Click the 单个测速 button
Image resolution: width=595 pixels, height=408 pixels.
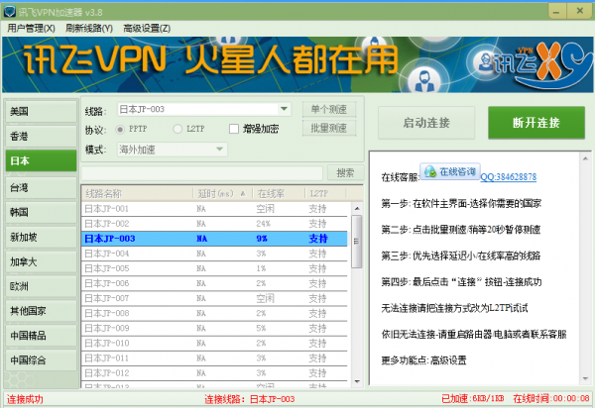click(x=329, y=109)
